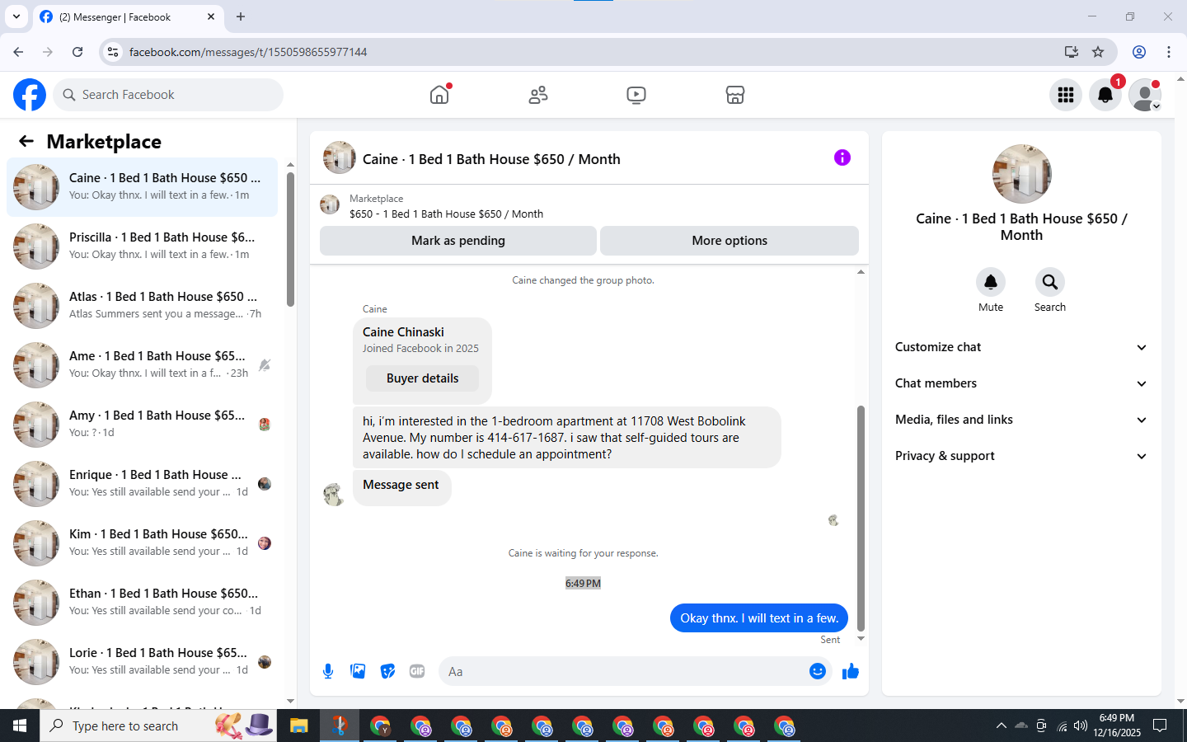The image size is (1187, 742).
Task: View Buyer details for Caine Chinaski
Action: click(x=422, y=378)
